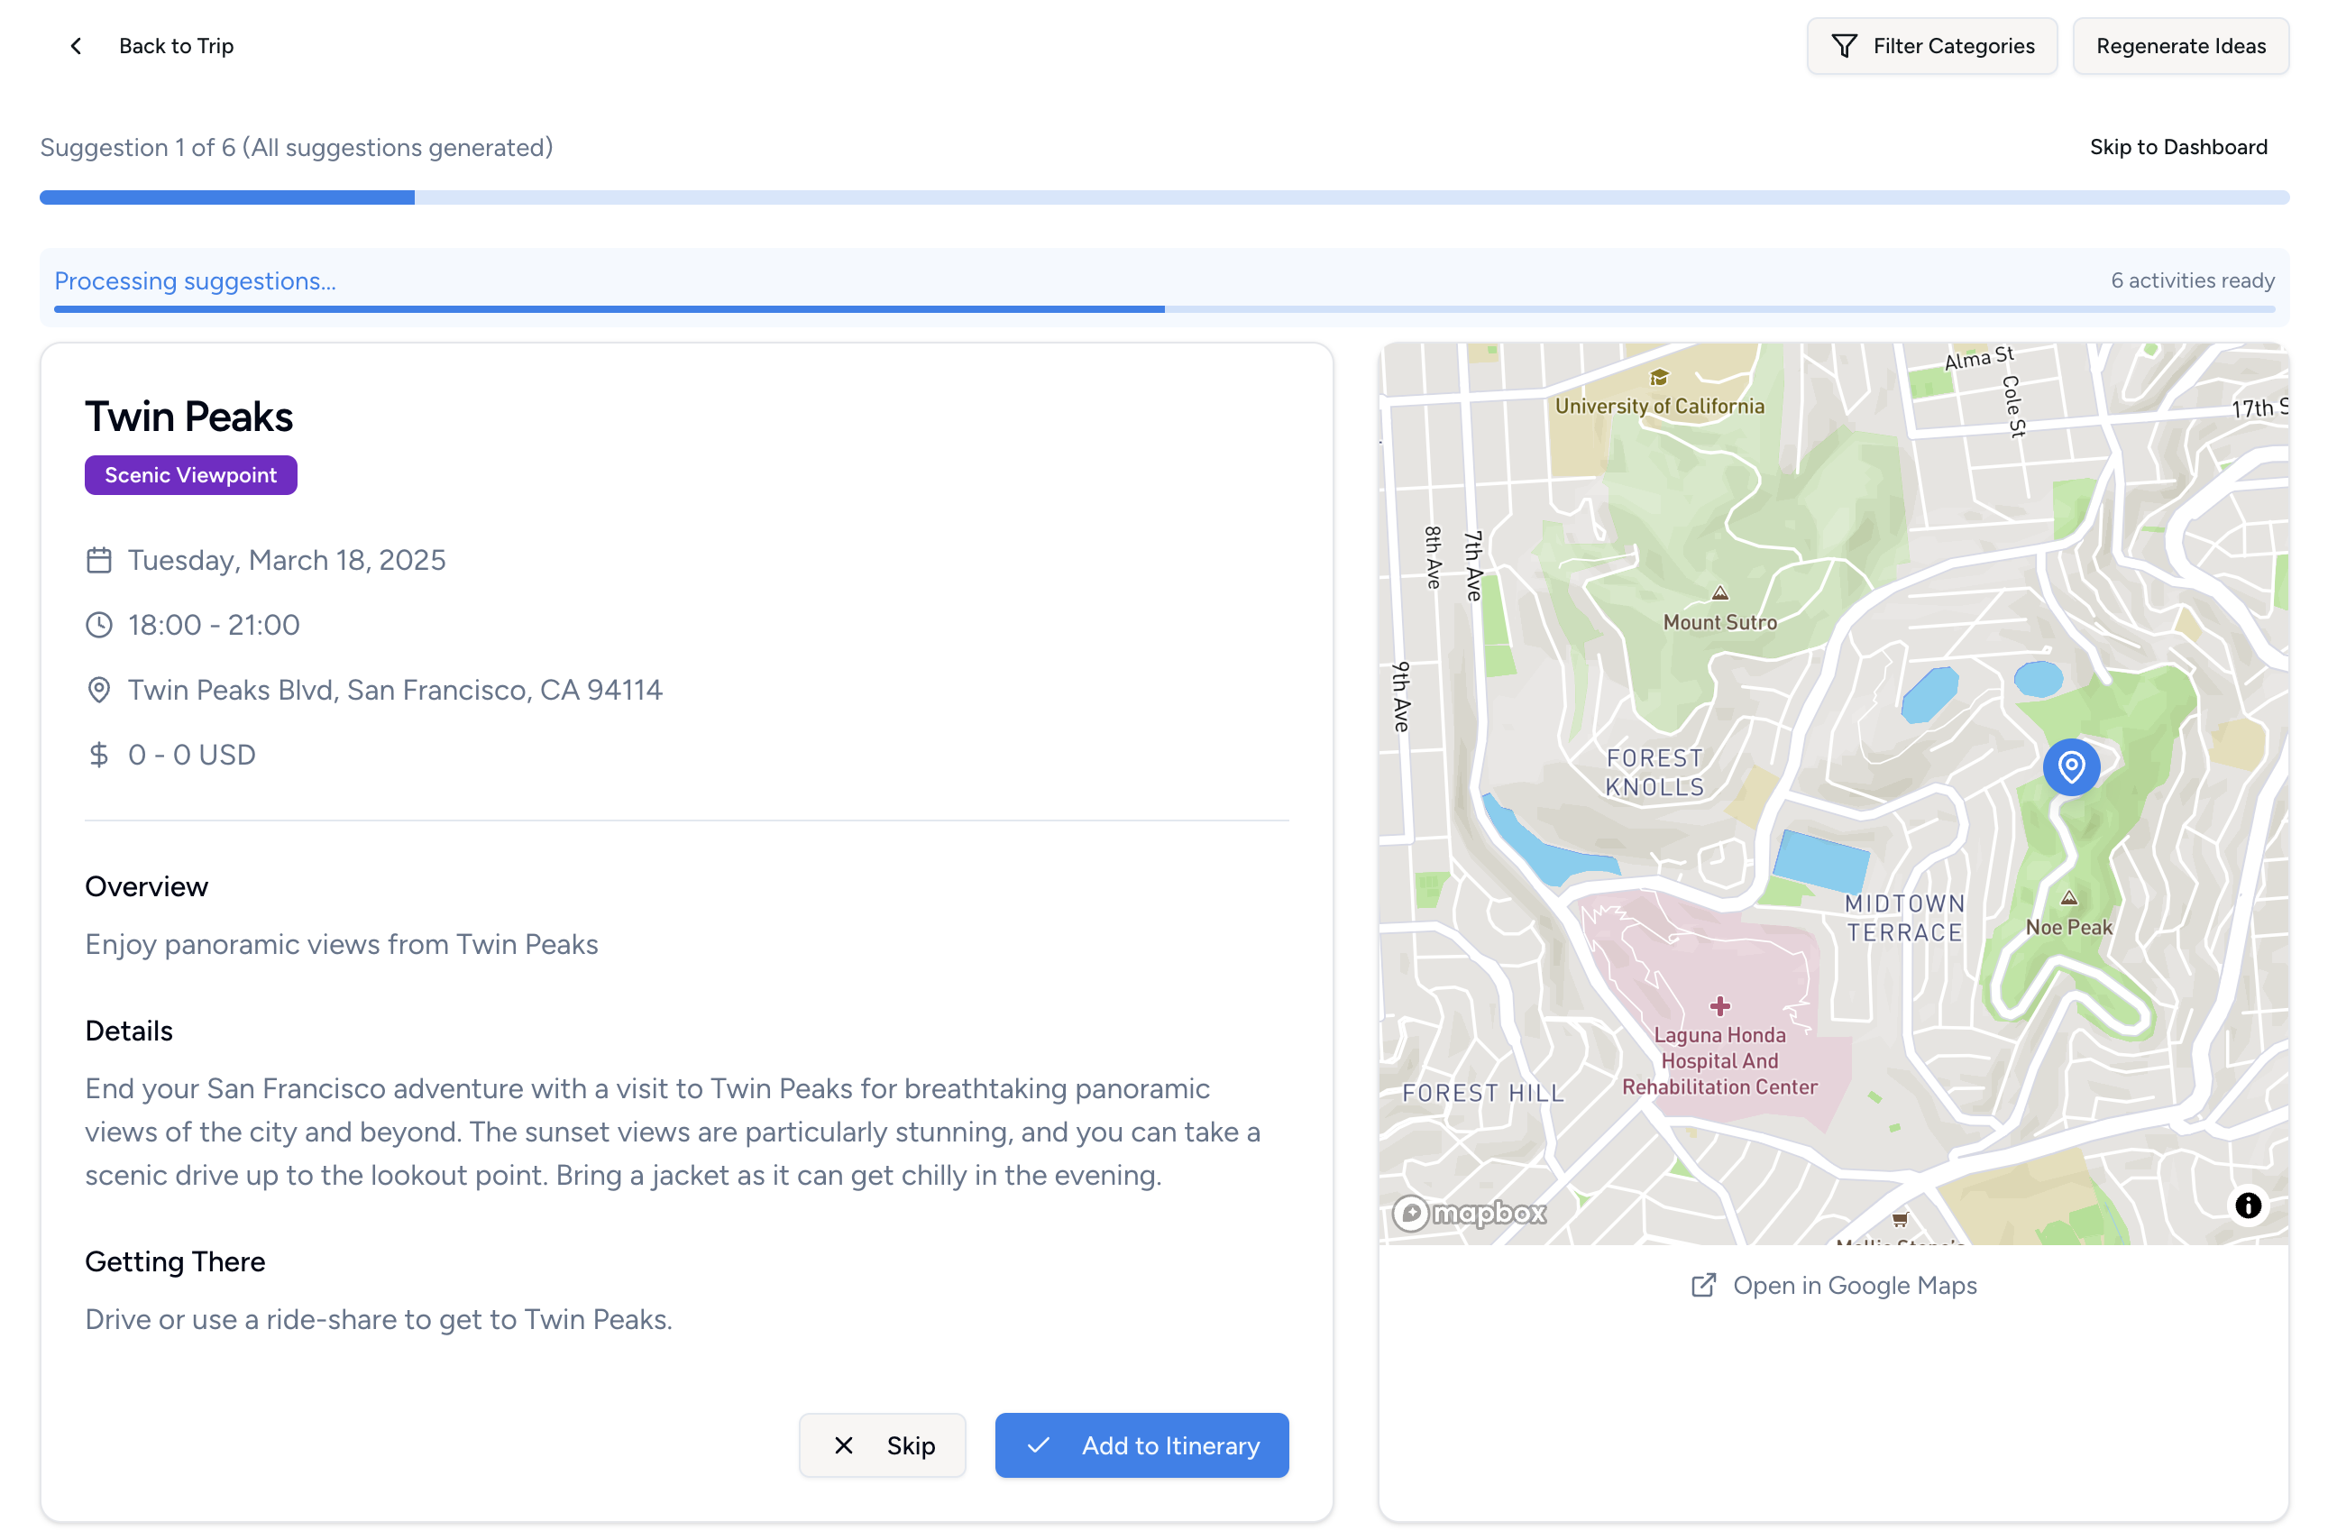Click Skip to Dashboard link
Screen dimensions: 2328x1531
(2177, 147)
